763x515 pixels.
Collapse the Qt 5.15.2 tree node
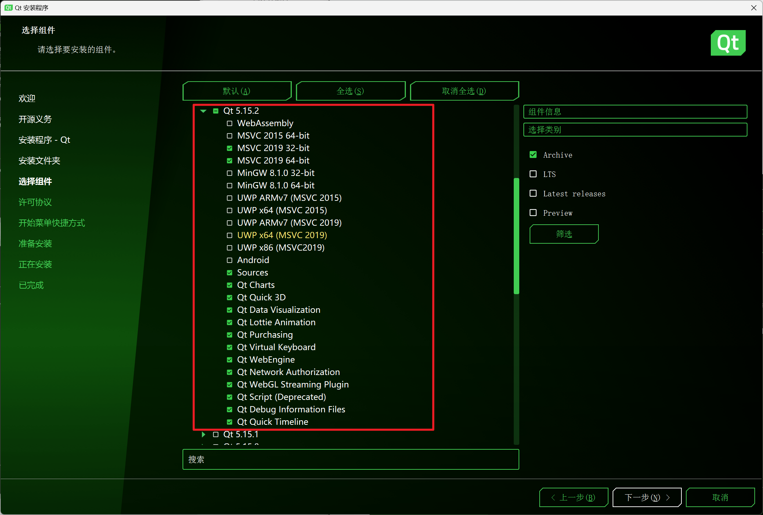tap(203, 111)
